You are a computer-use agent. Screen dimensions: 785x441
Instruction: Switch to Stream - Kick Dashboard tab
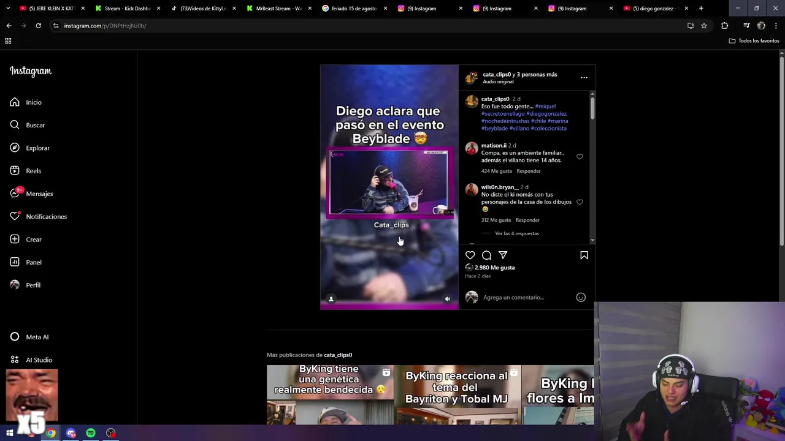[x=128, y=9]
